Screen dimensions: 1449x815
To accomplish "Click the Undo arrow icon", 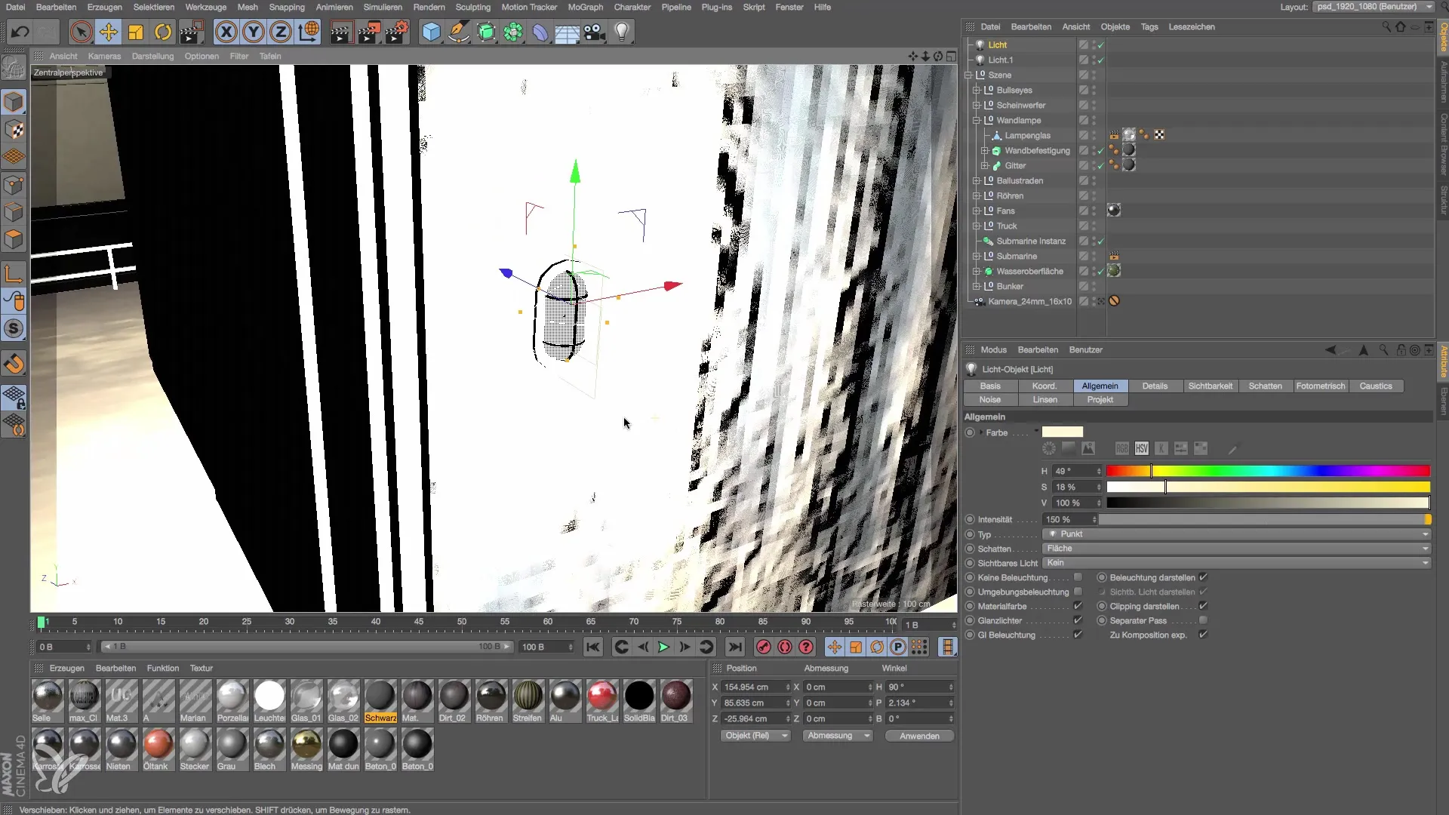I will tap(20, 32).
